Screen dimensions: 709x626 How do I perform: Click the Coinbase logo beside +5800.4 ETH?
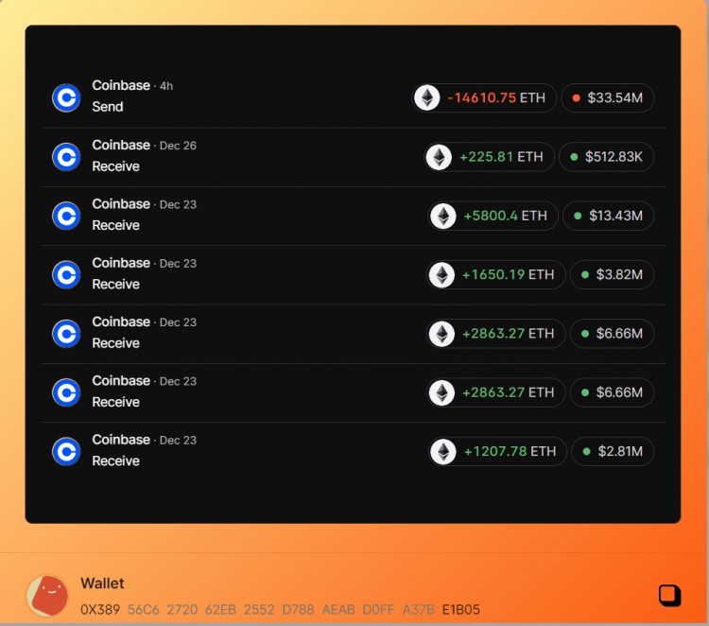[x=66, y=216]
